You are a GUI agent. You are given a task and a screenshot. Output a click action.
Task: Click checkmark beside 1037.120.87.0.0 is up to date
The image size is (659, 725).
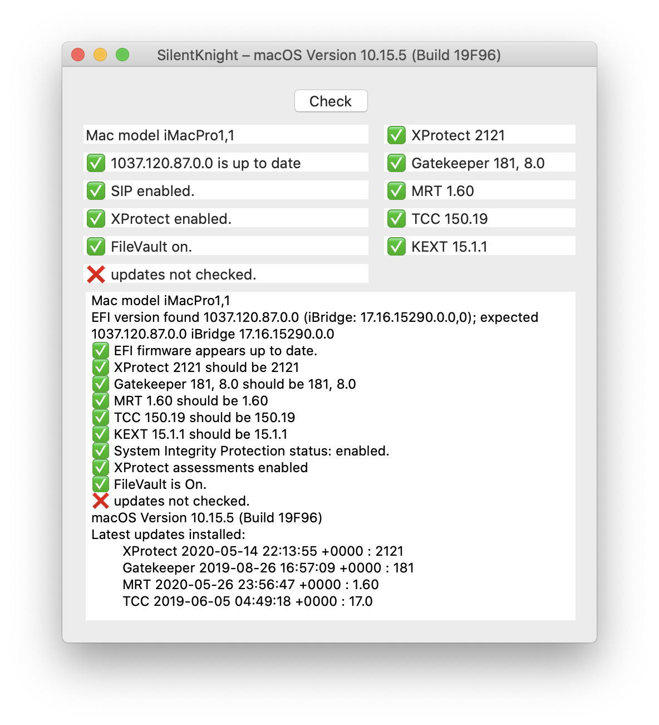point(96,163)
